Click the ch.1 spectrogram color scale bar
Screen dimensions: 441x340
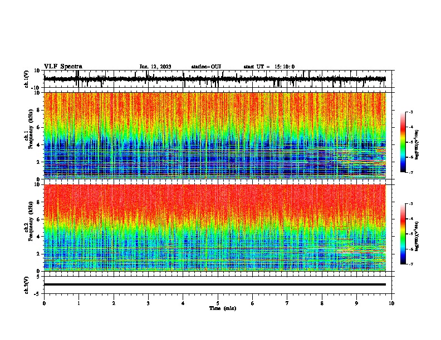click(403, 142)
